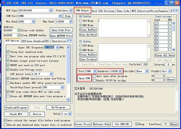Click the Download/Program button
Viewport: 181px width, 129px height.
(16, 108)
